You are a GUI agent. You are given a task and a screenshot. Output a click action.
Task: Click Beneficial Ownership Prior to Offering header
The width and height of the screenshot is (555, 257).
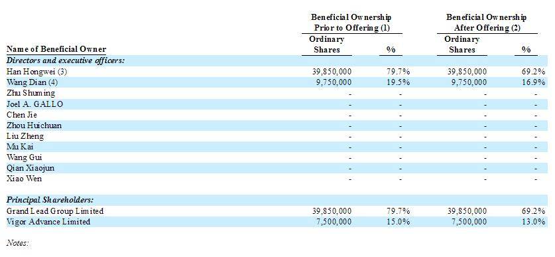[351, 23]
